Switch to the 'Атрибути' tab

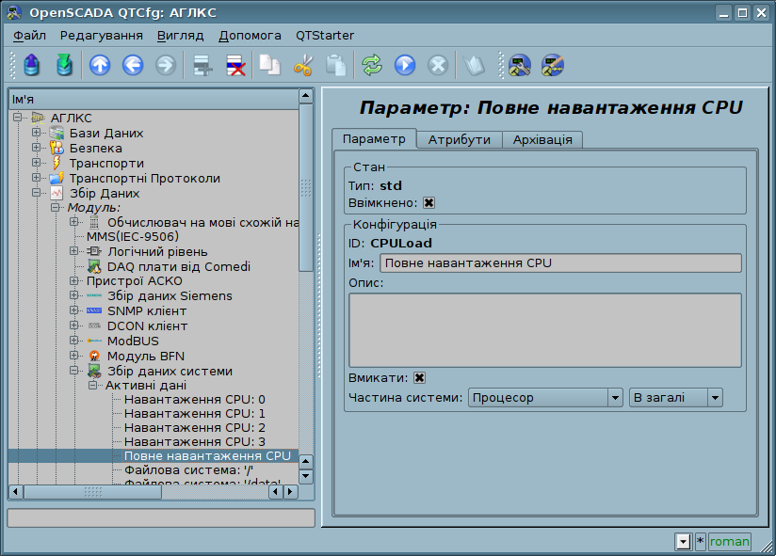tap(459, 139)
